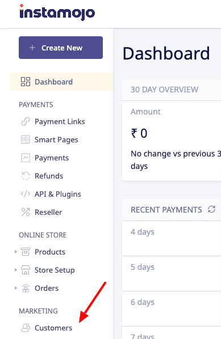Click the Smart Pages layout icon
This screenshot has height=339, width=221.
[26, 139]
